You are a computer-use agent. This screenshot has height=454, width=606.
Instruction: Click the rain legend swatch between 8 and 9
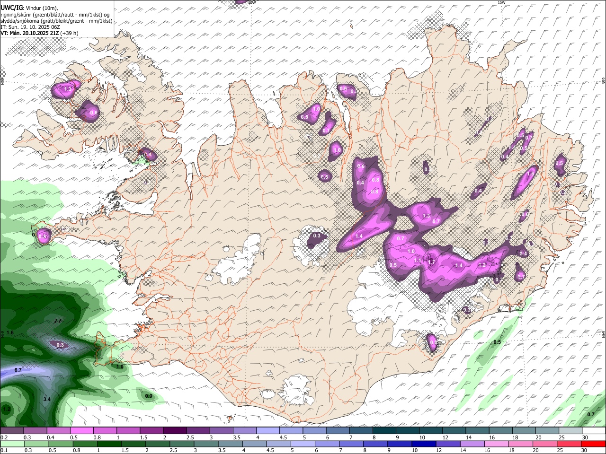pyautogui.click(x=374, y=444)
